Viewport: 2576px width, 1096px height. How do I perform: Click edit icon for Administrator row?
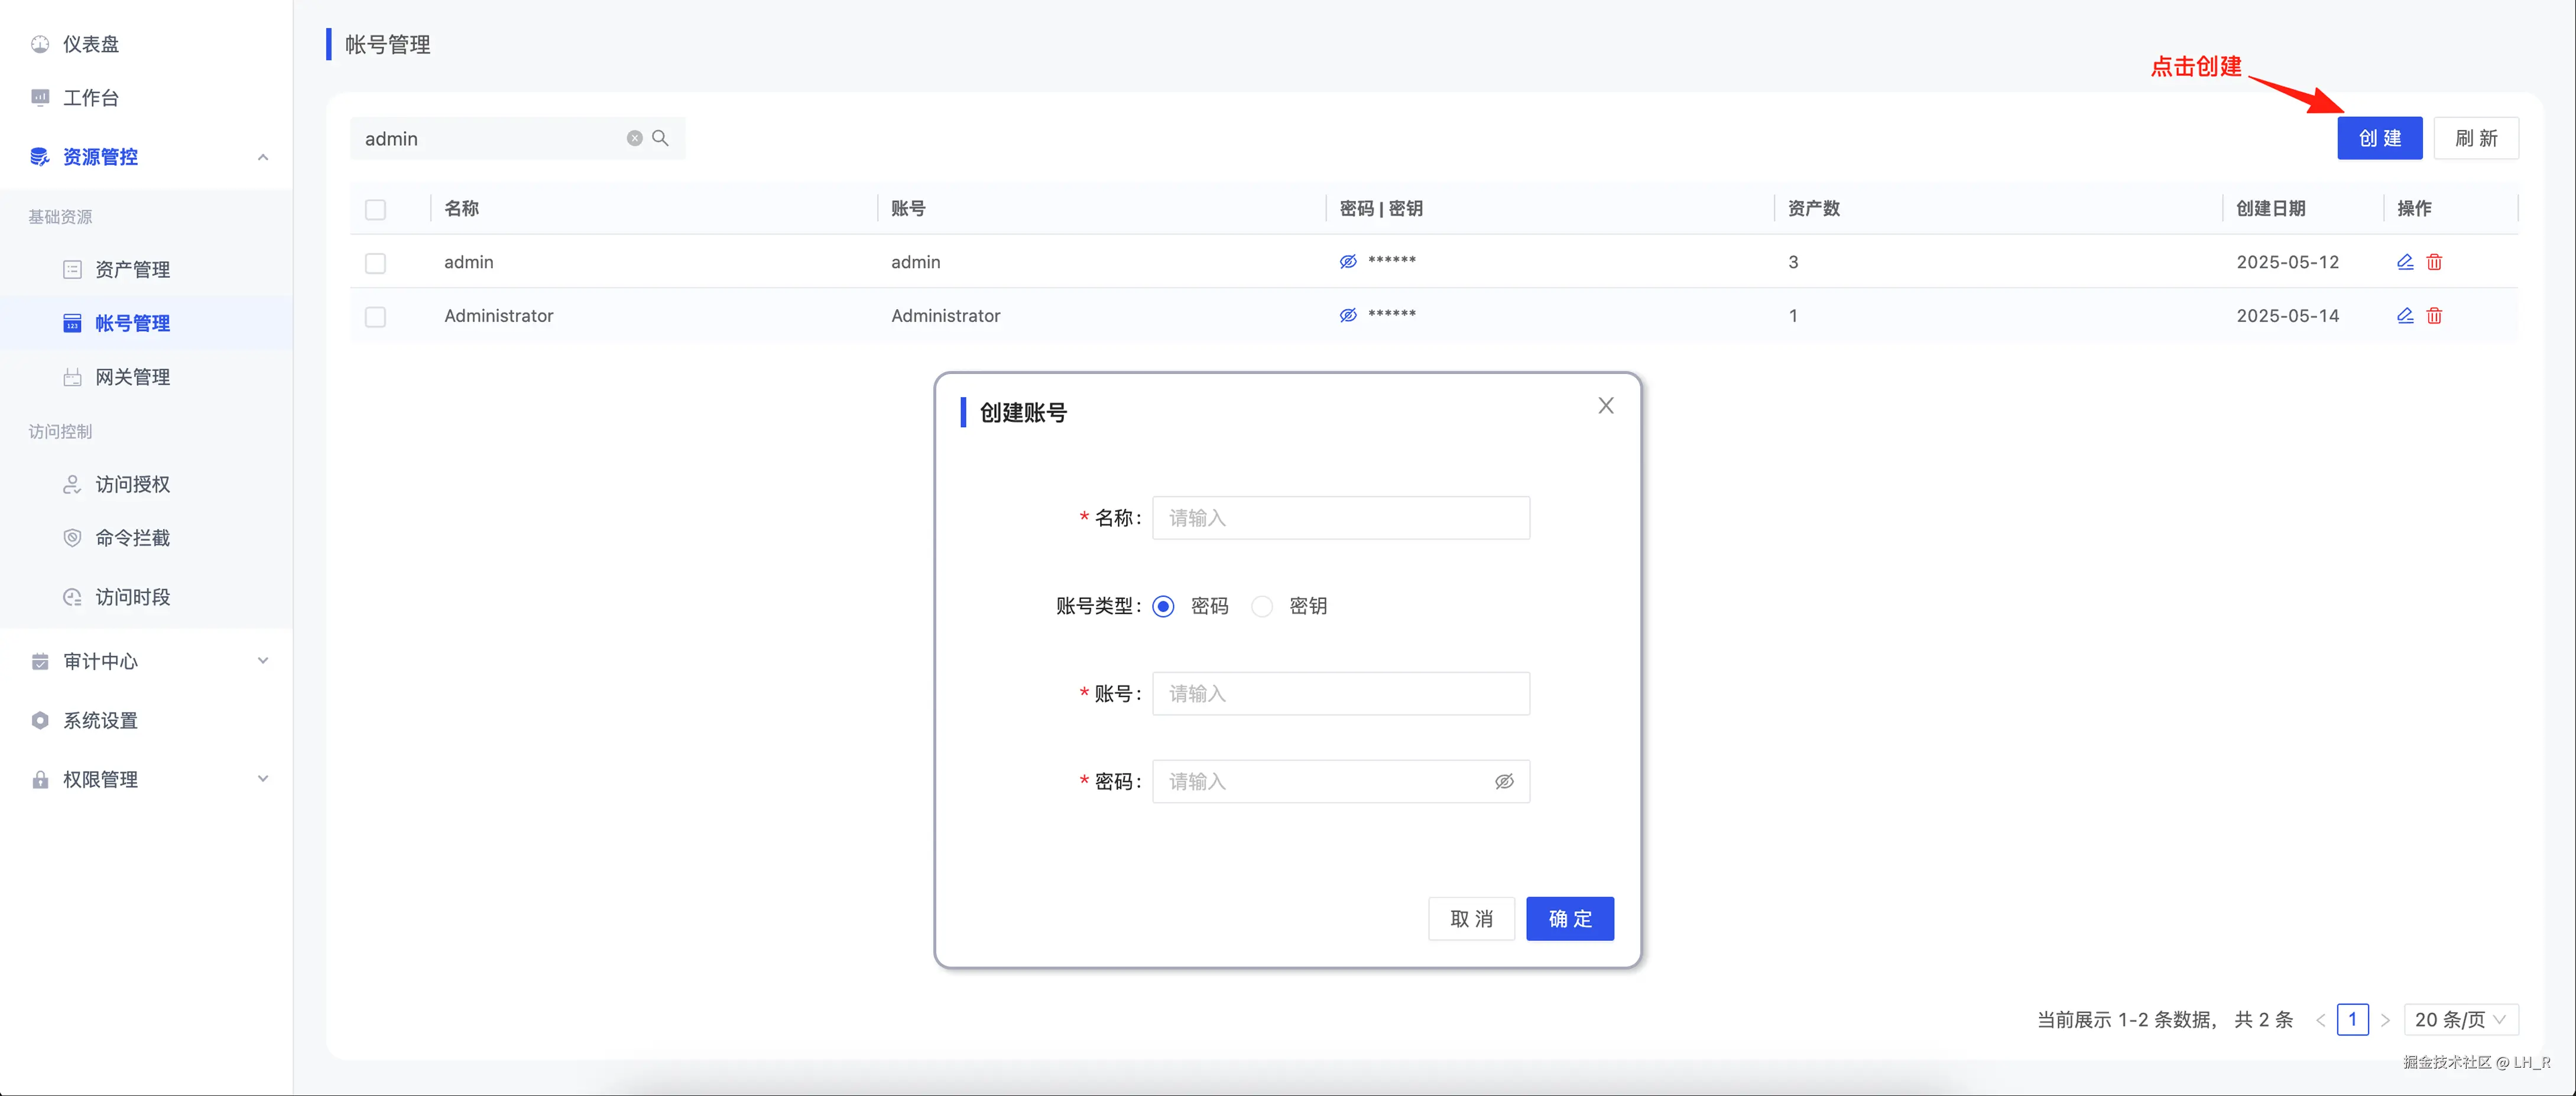pyautogui.click(x=2405, y=316)
